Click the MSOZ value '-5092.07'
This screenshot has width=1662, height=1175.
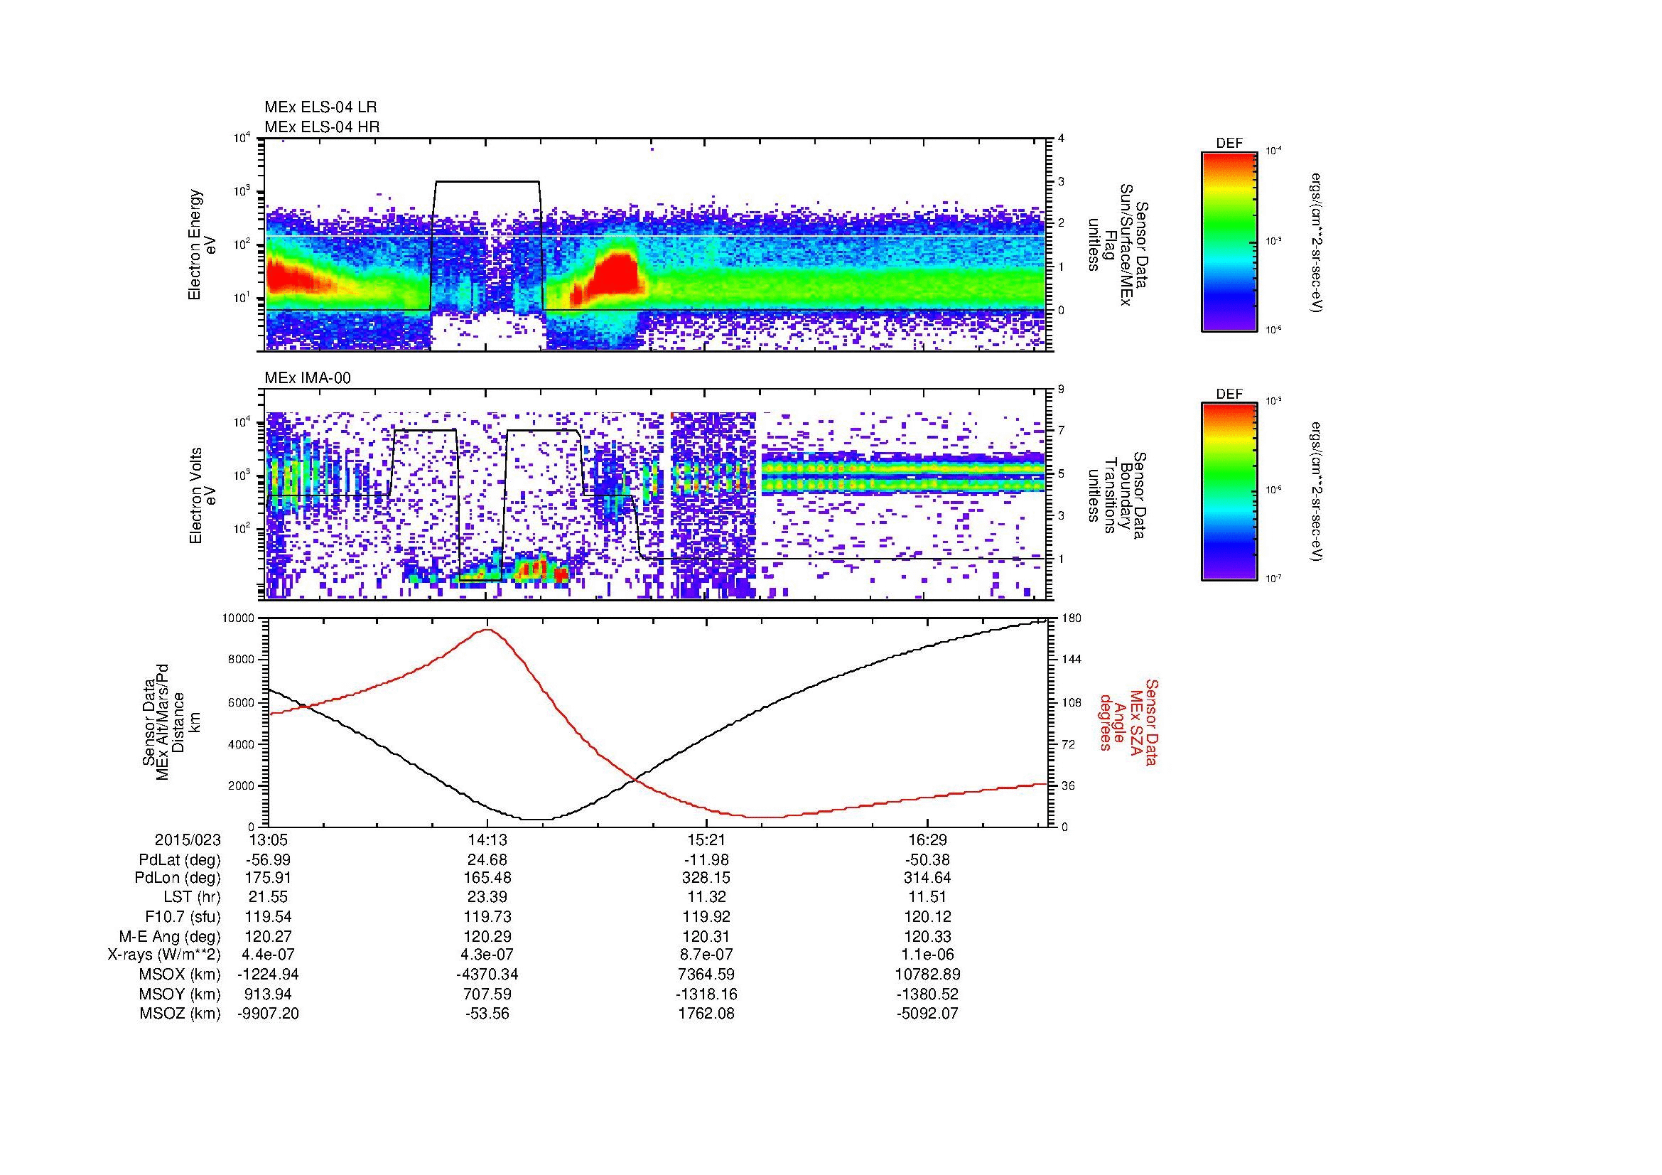927,1014
